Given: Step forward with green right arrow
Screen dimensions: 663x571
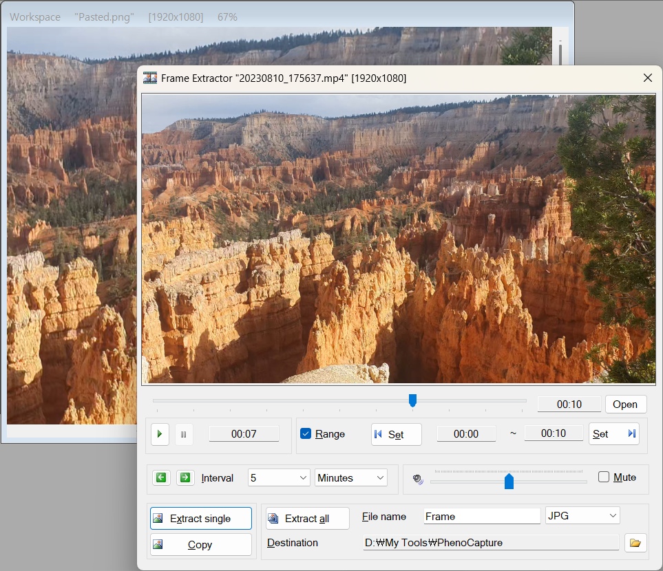Looking at the screenshot, I should pos(185,477).
